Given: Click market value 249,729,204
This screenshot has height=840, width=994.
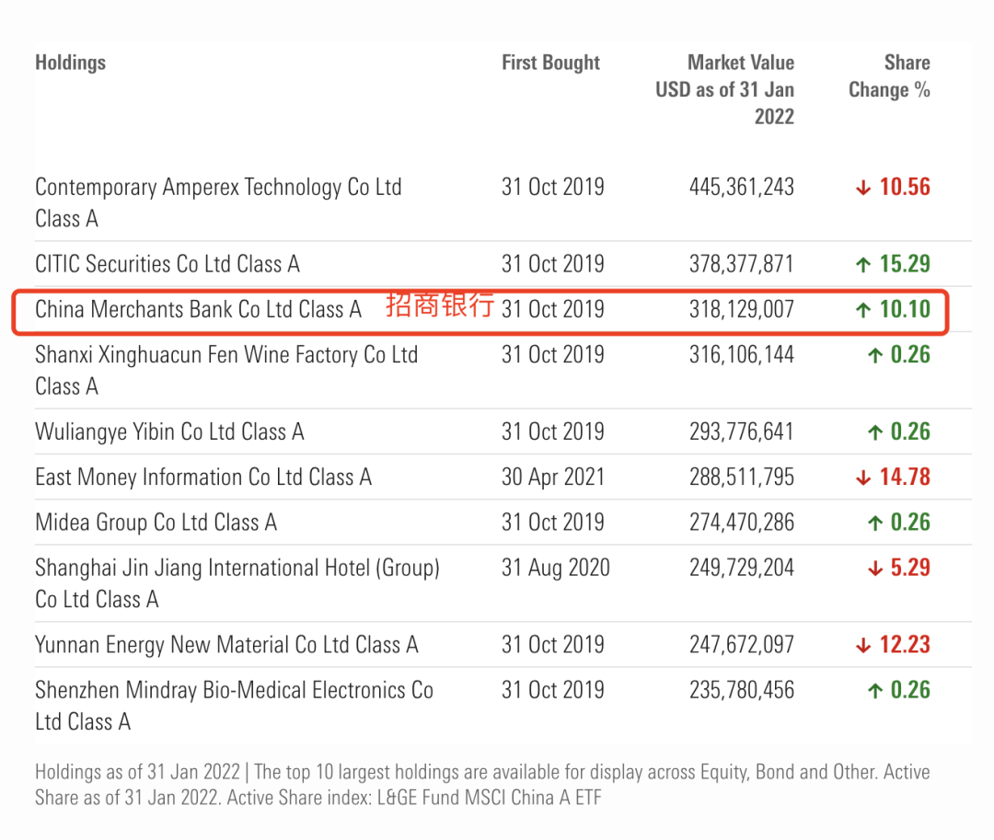Looking at the screenshot, I should pyautogui.click(x=742, y=568).
